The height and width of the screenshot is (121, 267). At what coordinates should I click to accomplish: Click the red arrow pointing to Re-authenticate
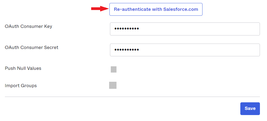click(x=100, y=9)
